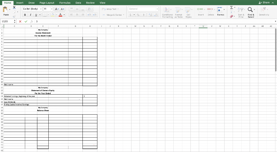This screenshot has width=277, height=152.
Task: Confirm entry with the green checkmark
Action: click(x=26, y=21)
